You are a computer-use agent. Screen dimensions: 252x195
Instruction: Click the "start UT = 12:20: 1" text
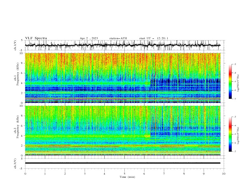154,38
